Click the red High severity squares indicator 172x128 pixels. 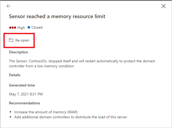[x=13, y=28]
